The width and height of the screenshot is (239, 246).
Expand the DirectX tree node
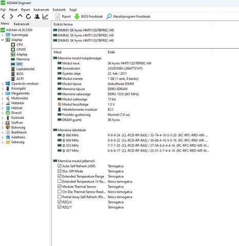[x=3, y=113]
